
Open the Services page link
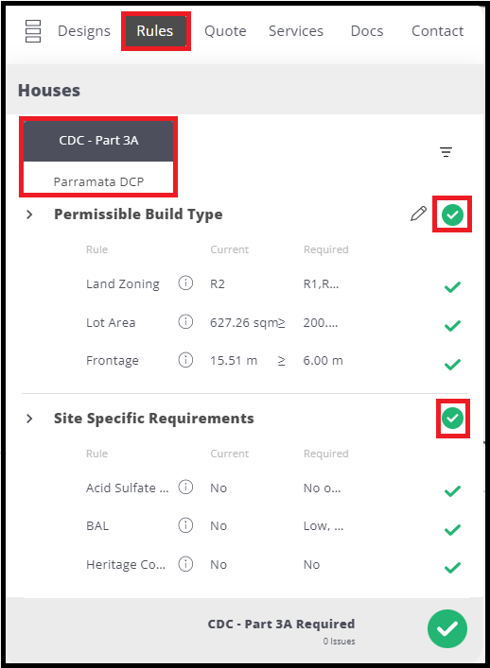pyautogui.click(x=296, y=31)
